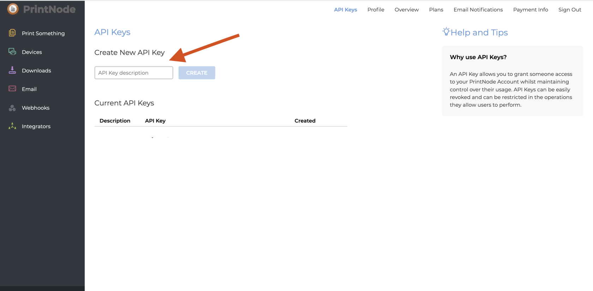Click the Integrators network icon

click(x=12, y=126)
